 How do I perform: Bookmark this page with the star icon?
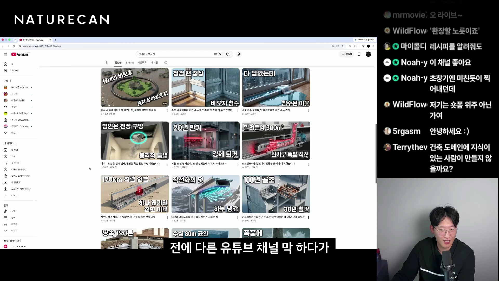click(x=343, y=46)
